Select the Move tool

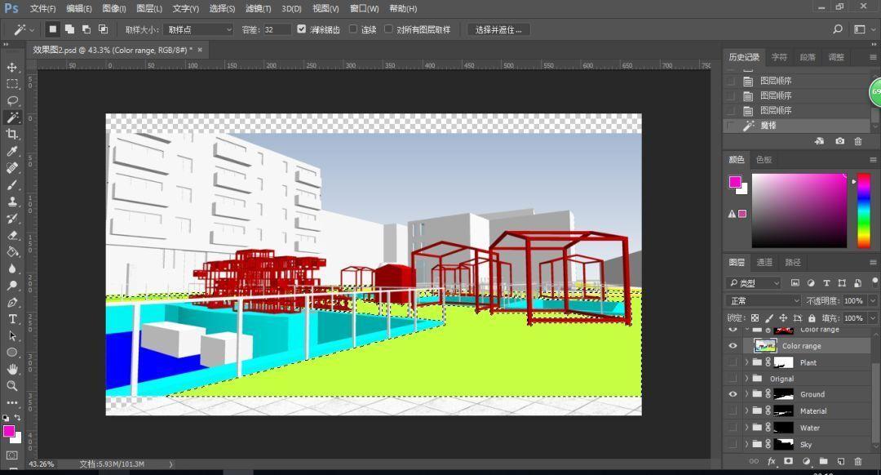(x=12, y=67)
